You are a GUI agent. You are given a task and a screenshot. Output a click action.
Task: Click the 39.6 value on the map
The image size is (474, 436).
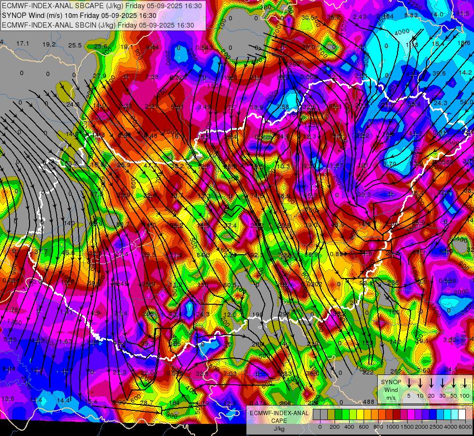coord(439,74)
